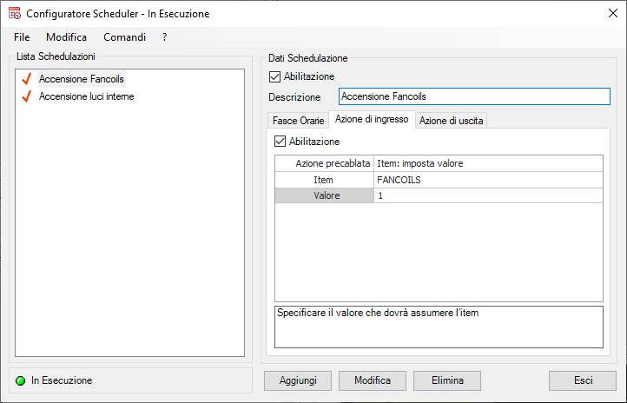The image size is (627, 403).
Task: Open the question mark help menu
Action: point(164,37)
